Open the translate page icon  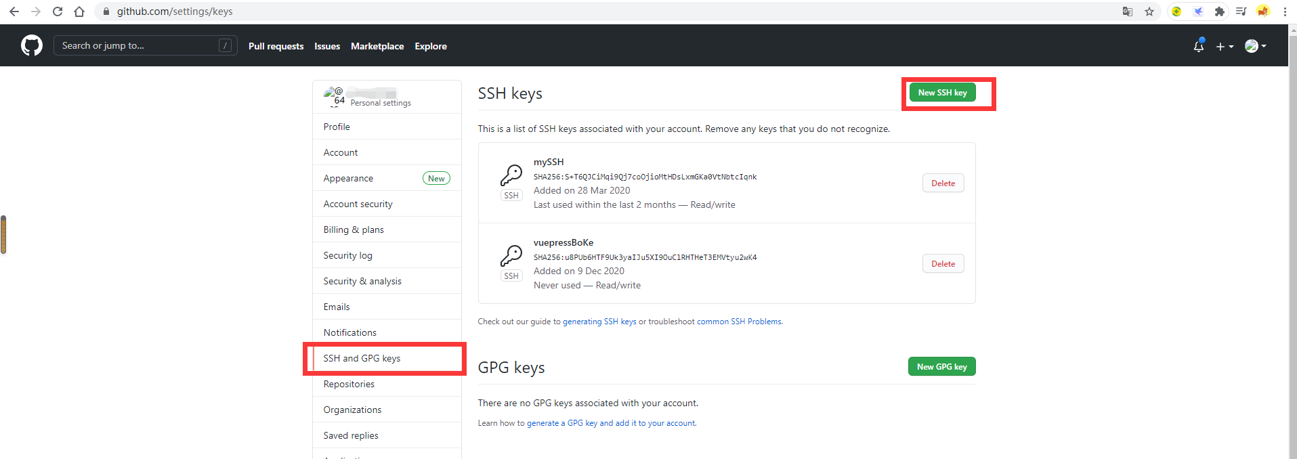pyautogui.click(x=1128, y=12)
